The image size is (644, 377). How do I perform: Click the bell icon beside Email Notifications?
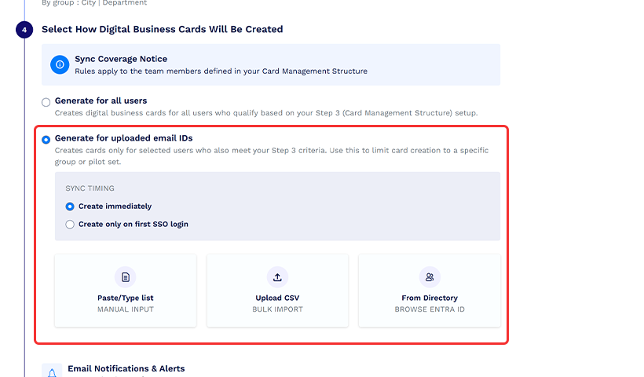click(53, 371)
